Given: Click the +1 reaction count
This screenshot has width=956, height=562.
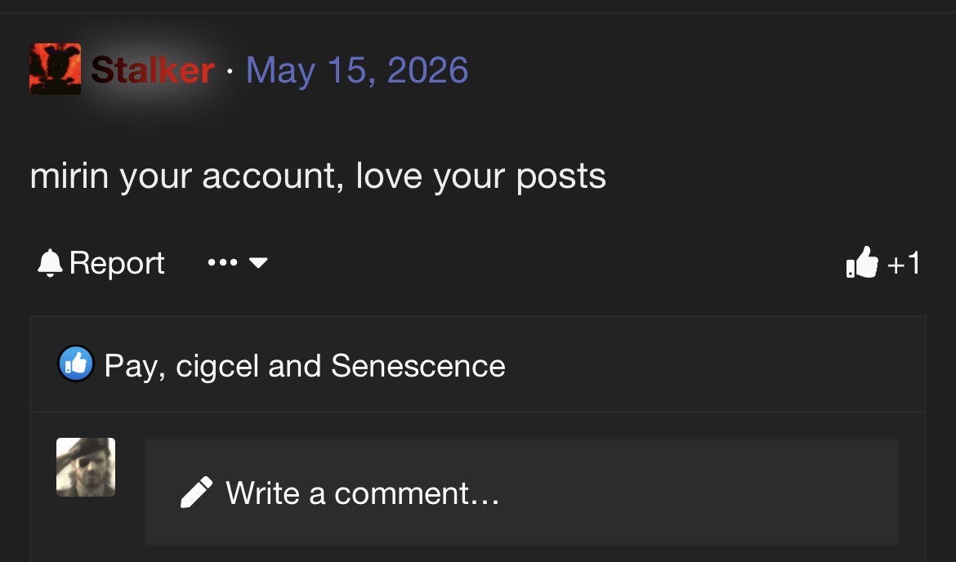Looking at the screenshot, I should (904, 263).
